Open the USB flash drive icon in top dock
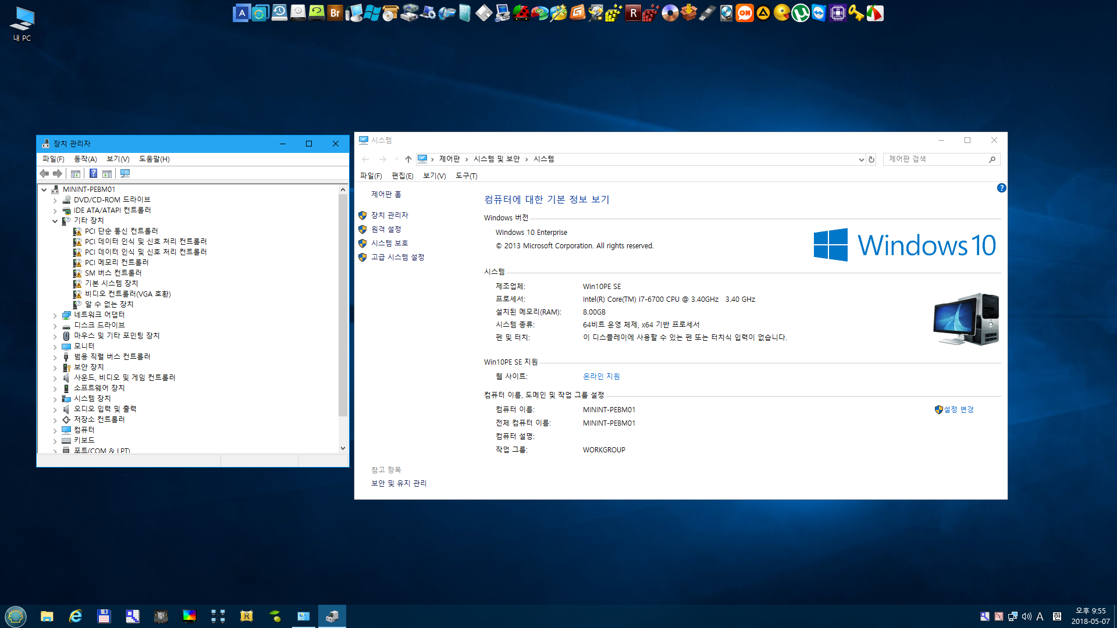Screen dimensions: 1117x628 [x=707, y=13]
